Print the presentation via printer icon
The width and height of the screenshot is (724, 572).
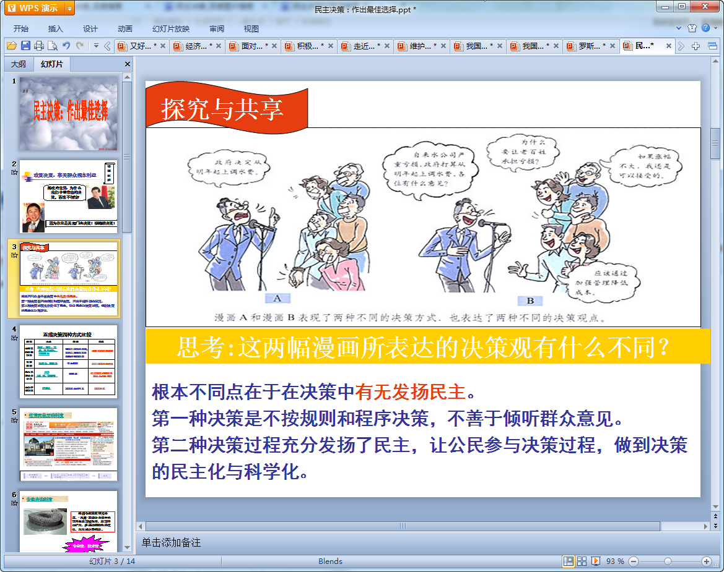point(39,46)
